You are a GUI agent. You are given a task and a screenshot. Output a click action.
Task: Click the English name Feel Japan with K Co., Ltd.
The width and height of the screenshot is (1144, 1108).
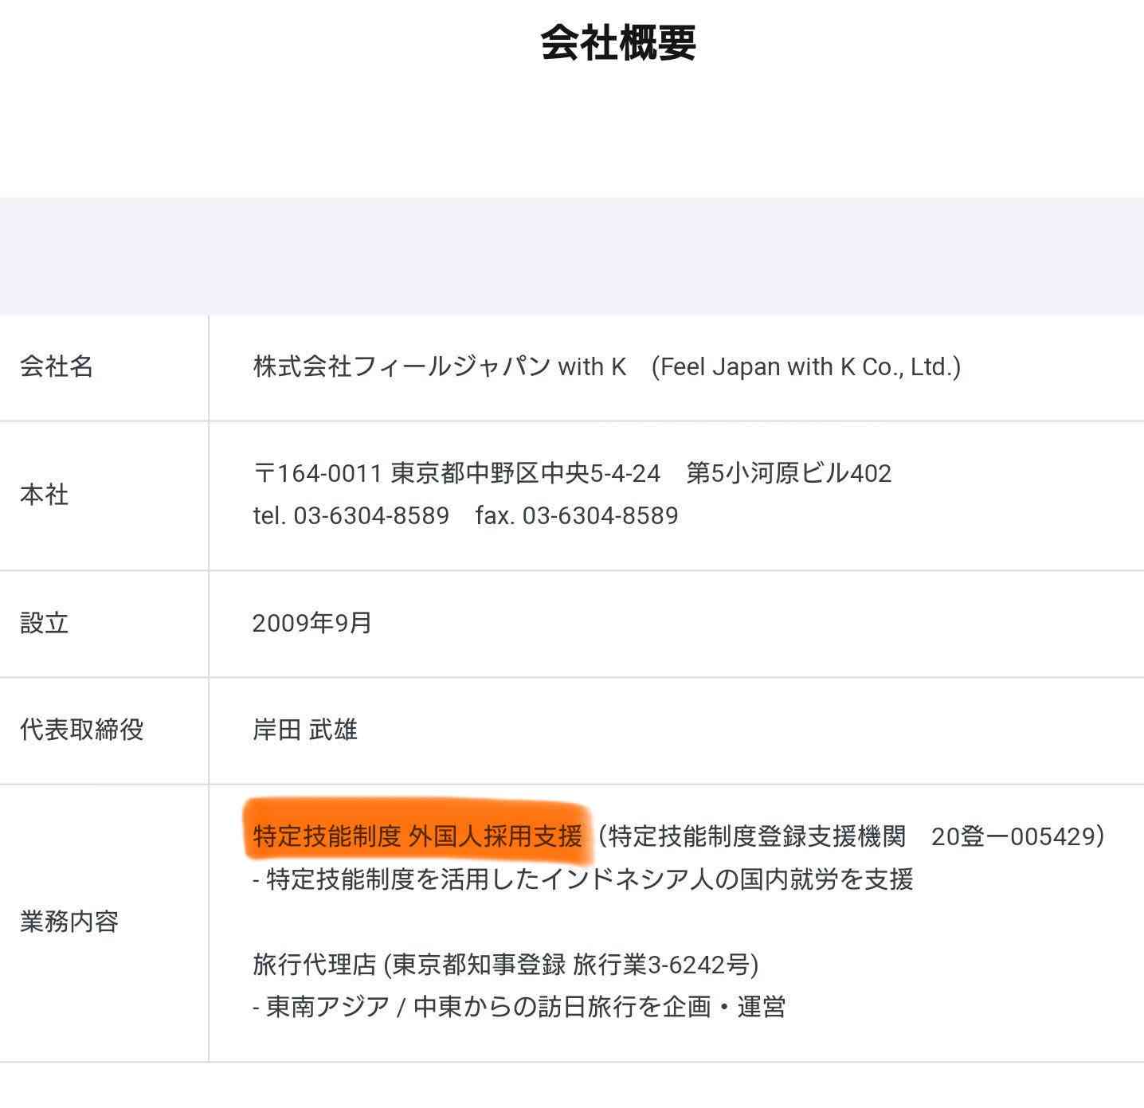(x=805, y=366)
